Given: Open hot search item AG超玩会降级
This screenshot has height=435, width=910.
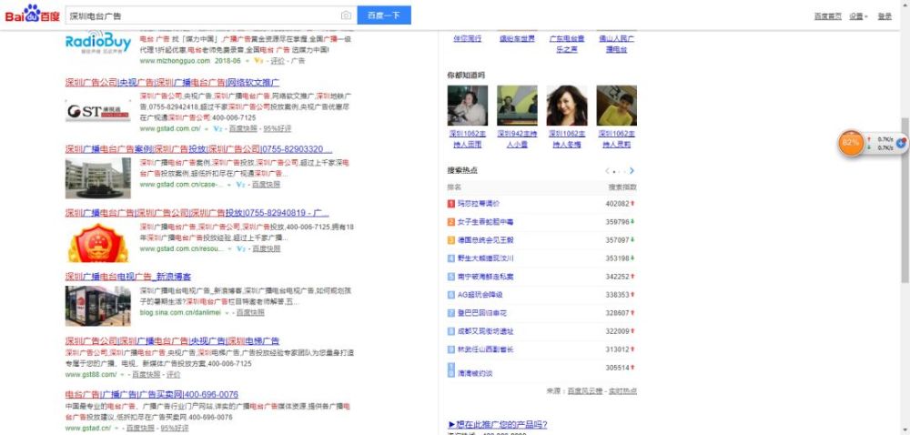Looking at the screenshot, I should point(480,295).
